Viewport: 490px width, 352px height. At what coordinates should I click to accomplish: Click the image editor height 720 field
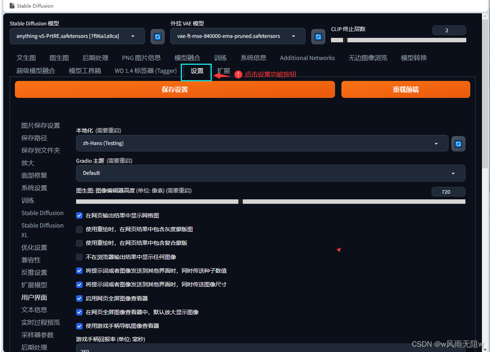448,192
